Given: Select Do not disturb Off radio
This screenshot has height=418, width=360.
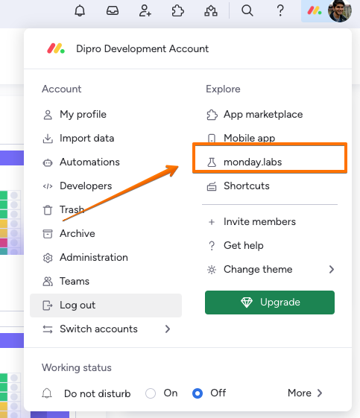Looking at the screenshot, I should (x=198, y=393).
